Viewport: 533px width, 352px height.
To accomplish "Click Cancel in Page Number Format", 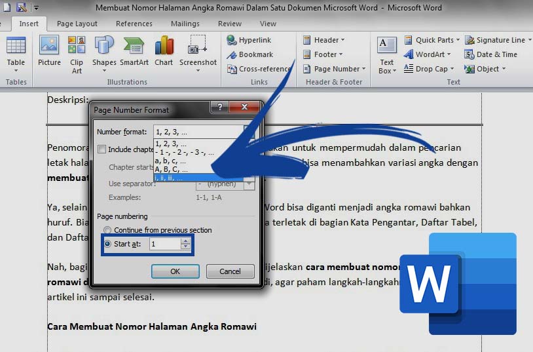I will click(x=230, y=271).
